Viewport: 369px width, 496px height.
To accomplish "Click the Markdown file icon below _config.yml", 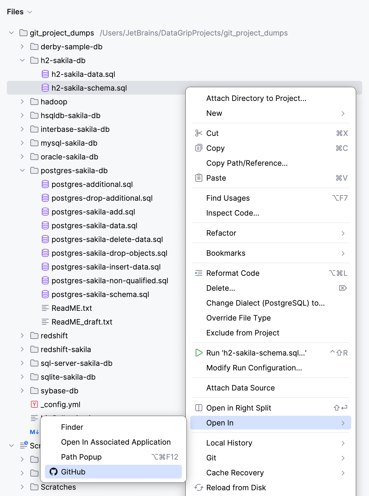I will click(x=34, y=432).
